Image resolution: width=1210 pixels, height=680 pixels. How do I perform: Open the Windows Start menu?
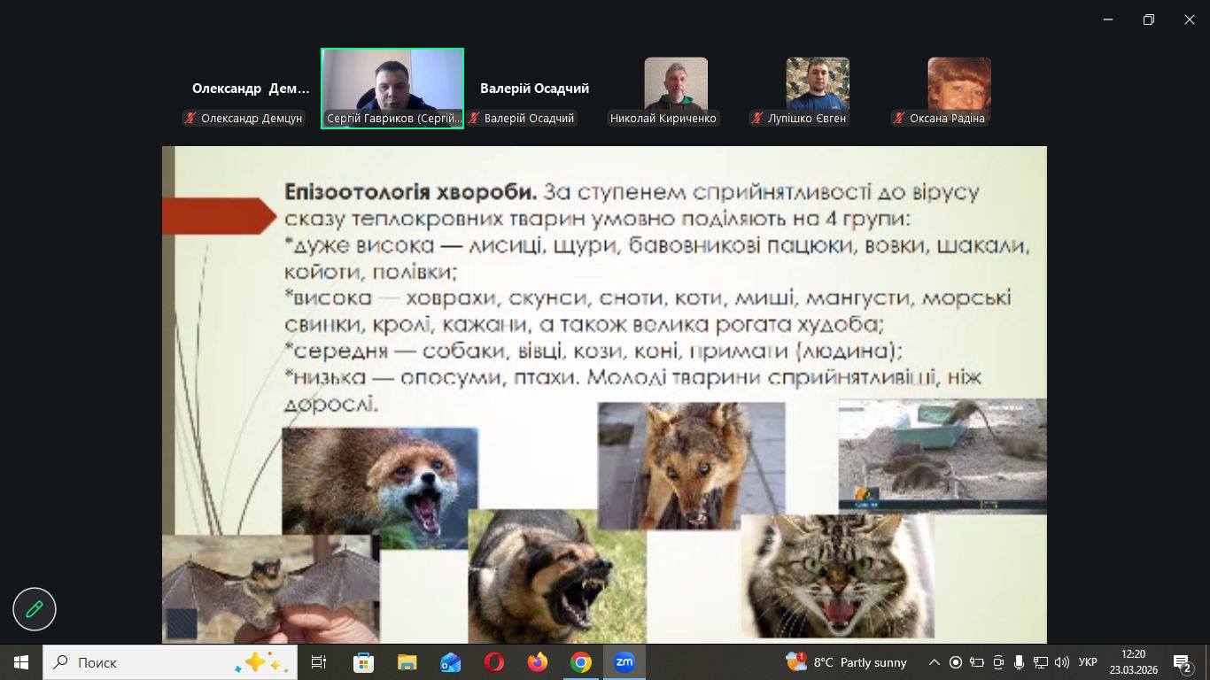point(21,662)
